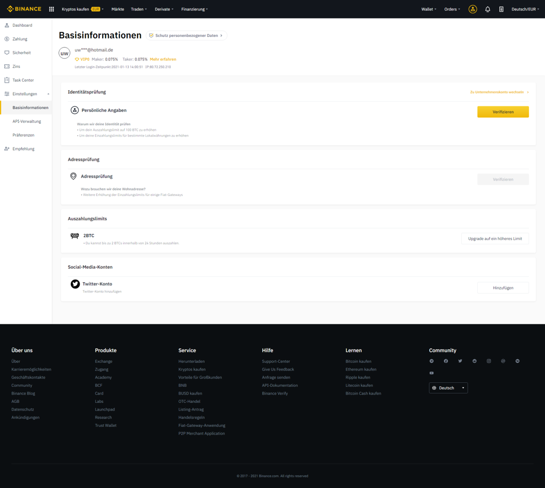Open the Facebook icon in the footer

[446, 361]
